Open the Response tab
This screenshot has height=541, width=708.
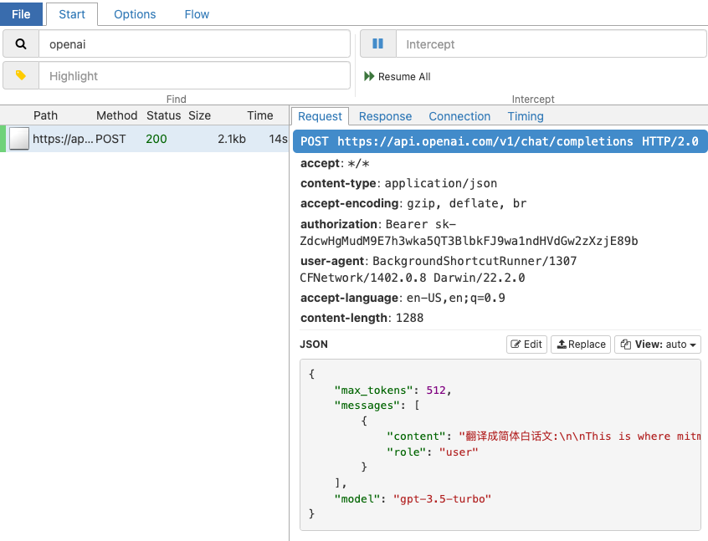385,116
